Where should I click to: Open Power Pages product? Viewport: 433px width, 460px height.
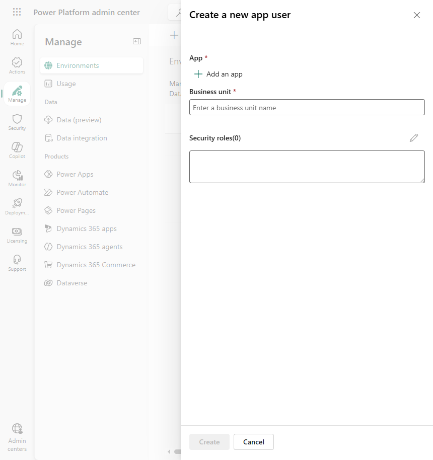coord(92,210)
